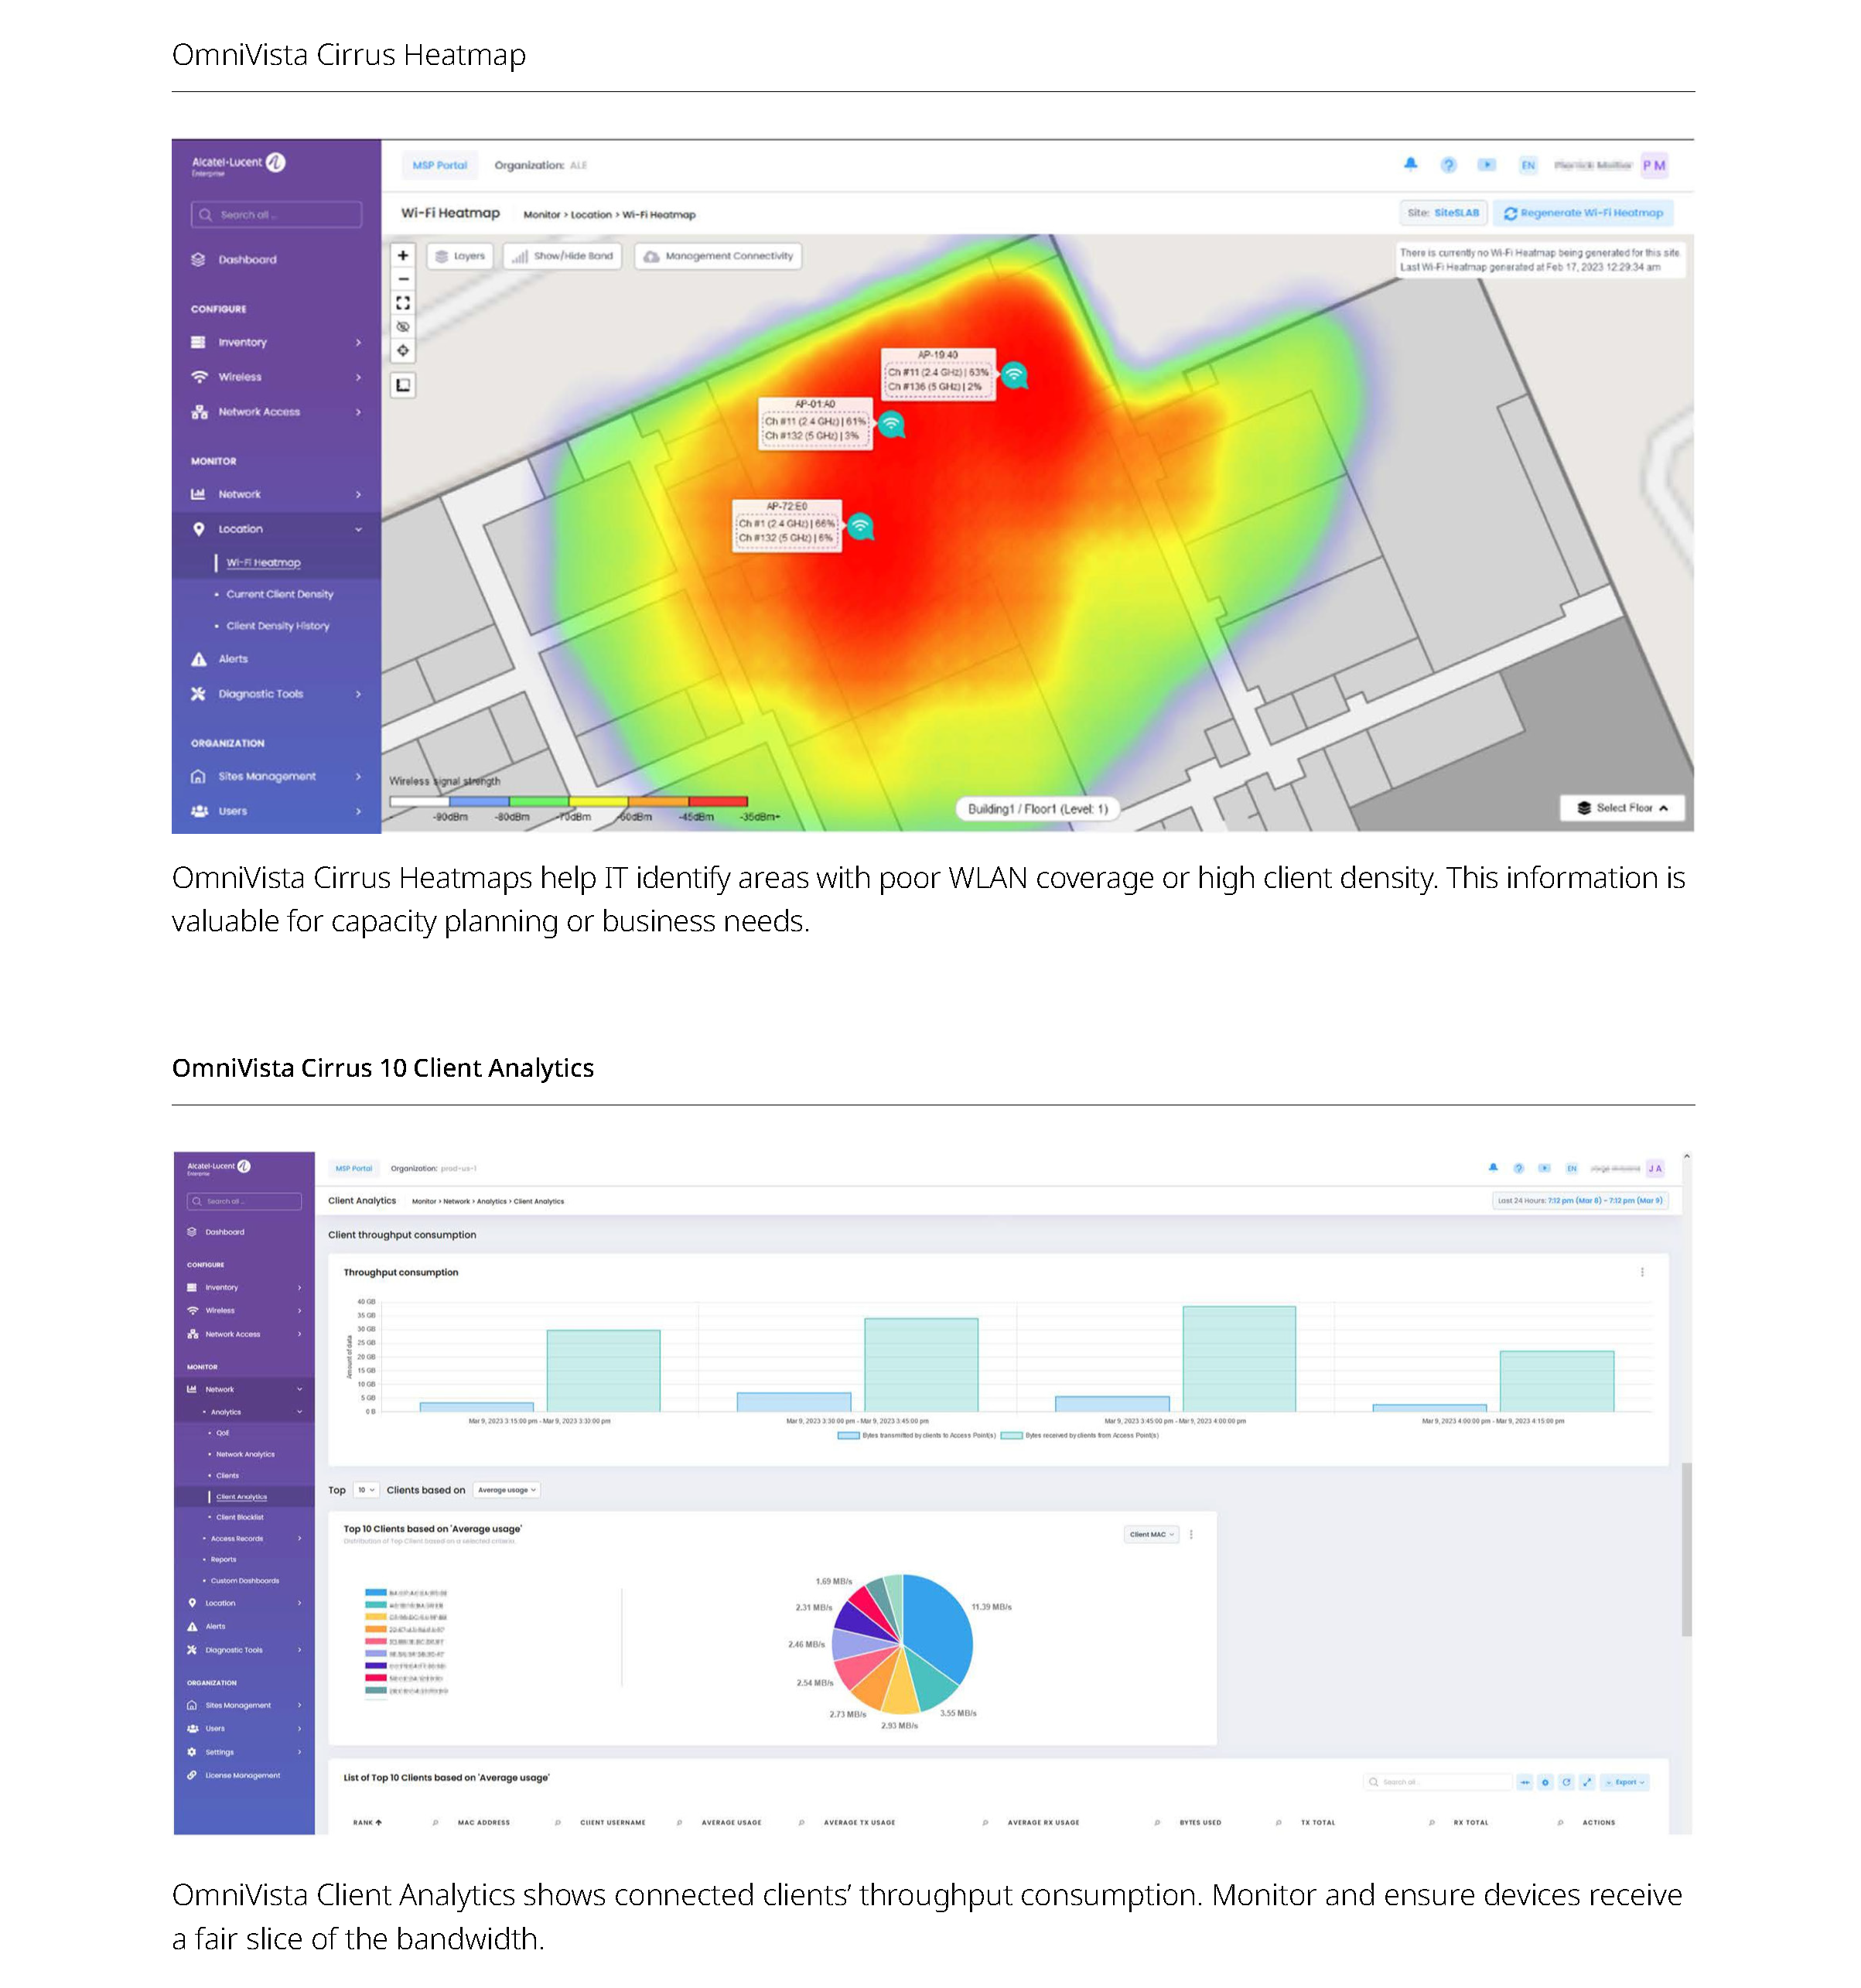
Task: Open the Client MAC dropdown on pie chart
Action: click(1152, 1534)
